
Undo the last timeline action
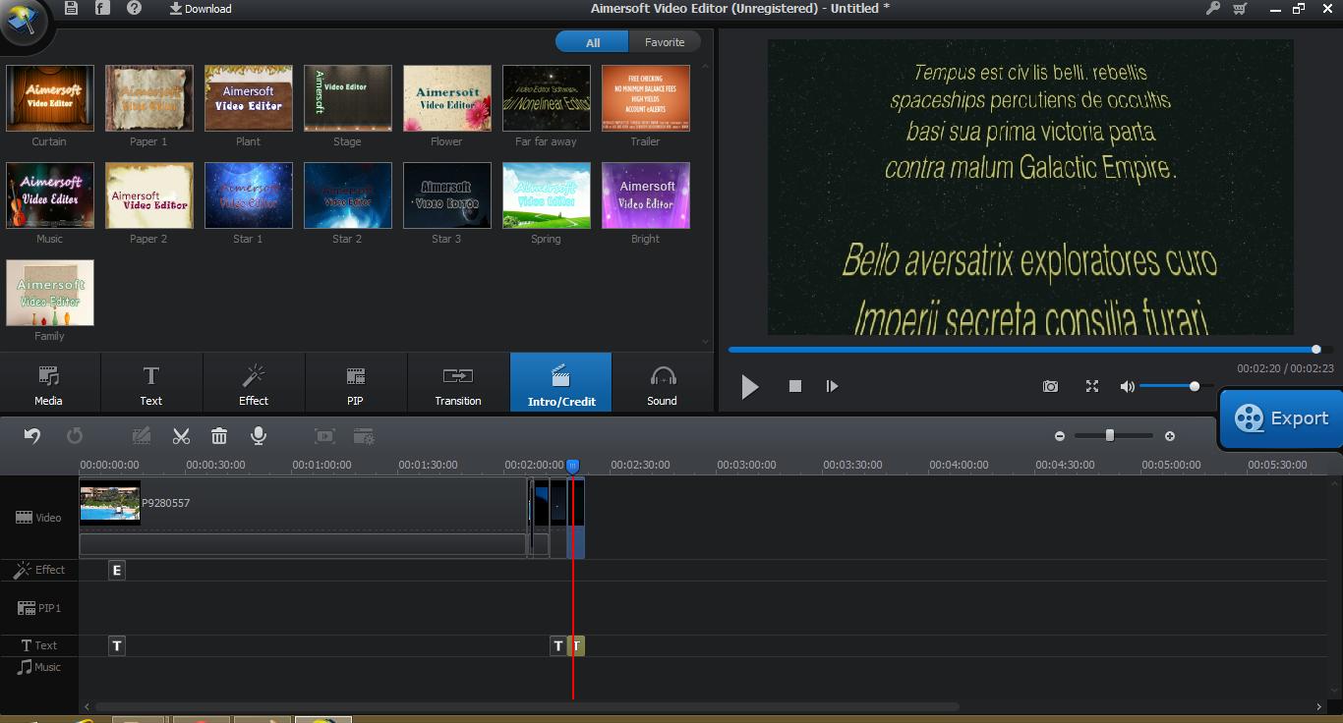pyautogui.click(x=32, y=435)
